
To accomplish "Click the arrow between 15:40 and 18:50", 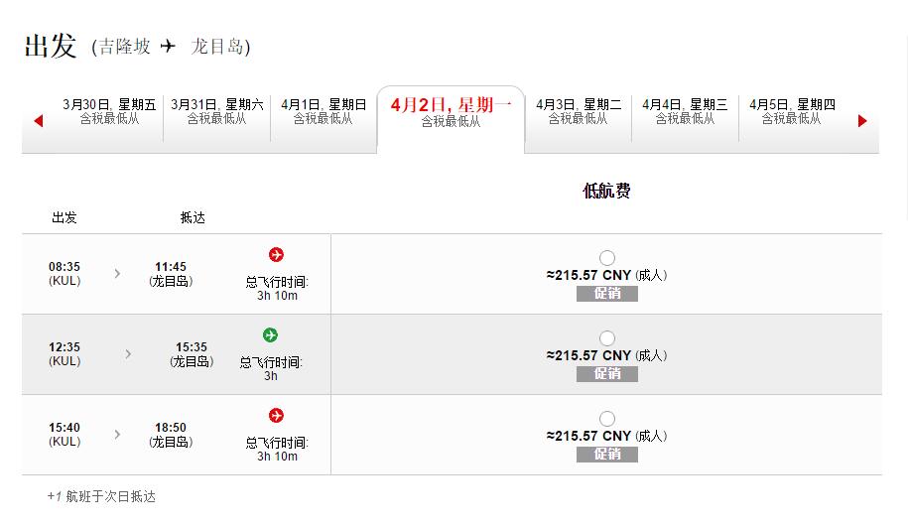I will tap(117, 434).
